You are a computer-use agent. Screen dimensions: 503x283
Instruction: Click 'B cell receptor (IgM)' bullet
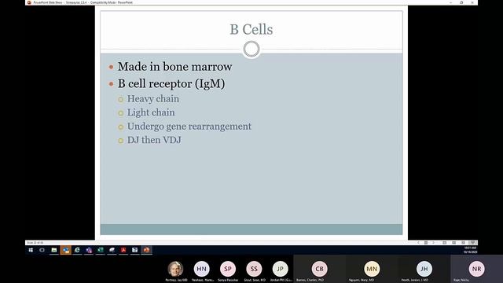(171, 84)
